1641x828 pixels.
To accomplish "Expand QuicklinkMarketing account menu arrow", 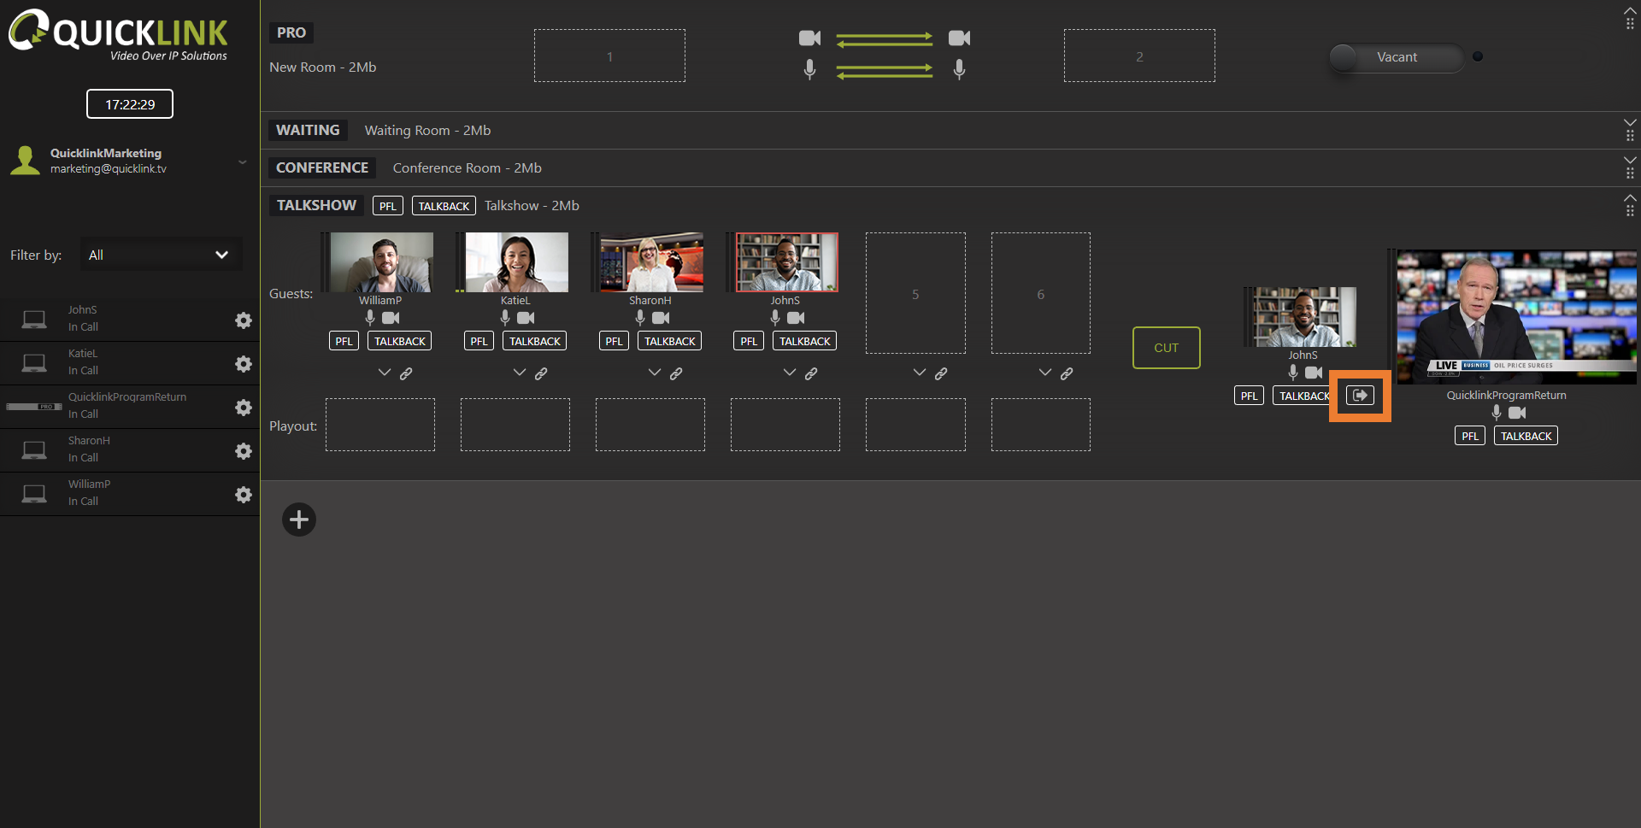I will pyautogui.click(x=242, y=161).
